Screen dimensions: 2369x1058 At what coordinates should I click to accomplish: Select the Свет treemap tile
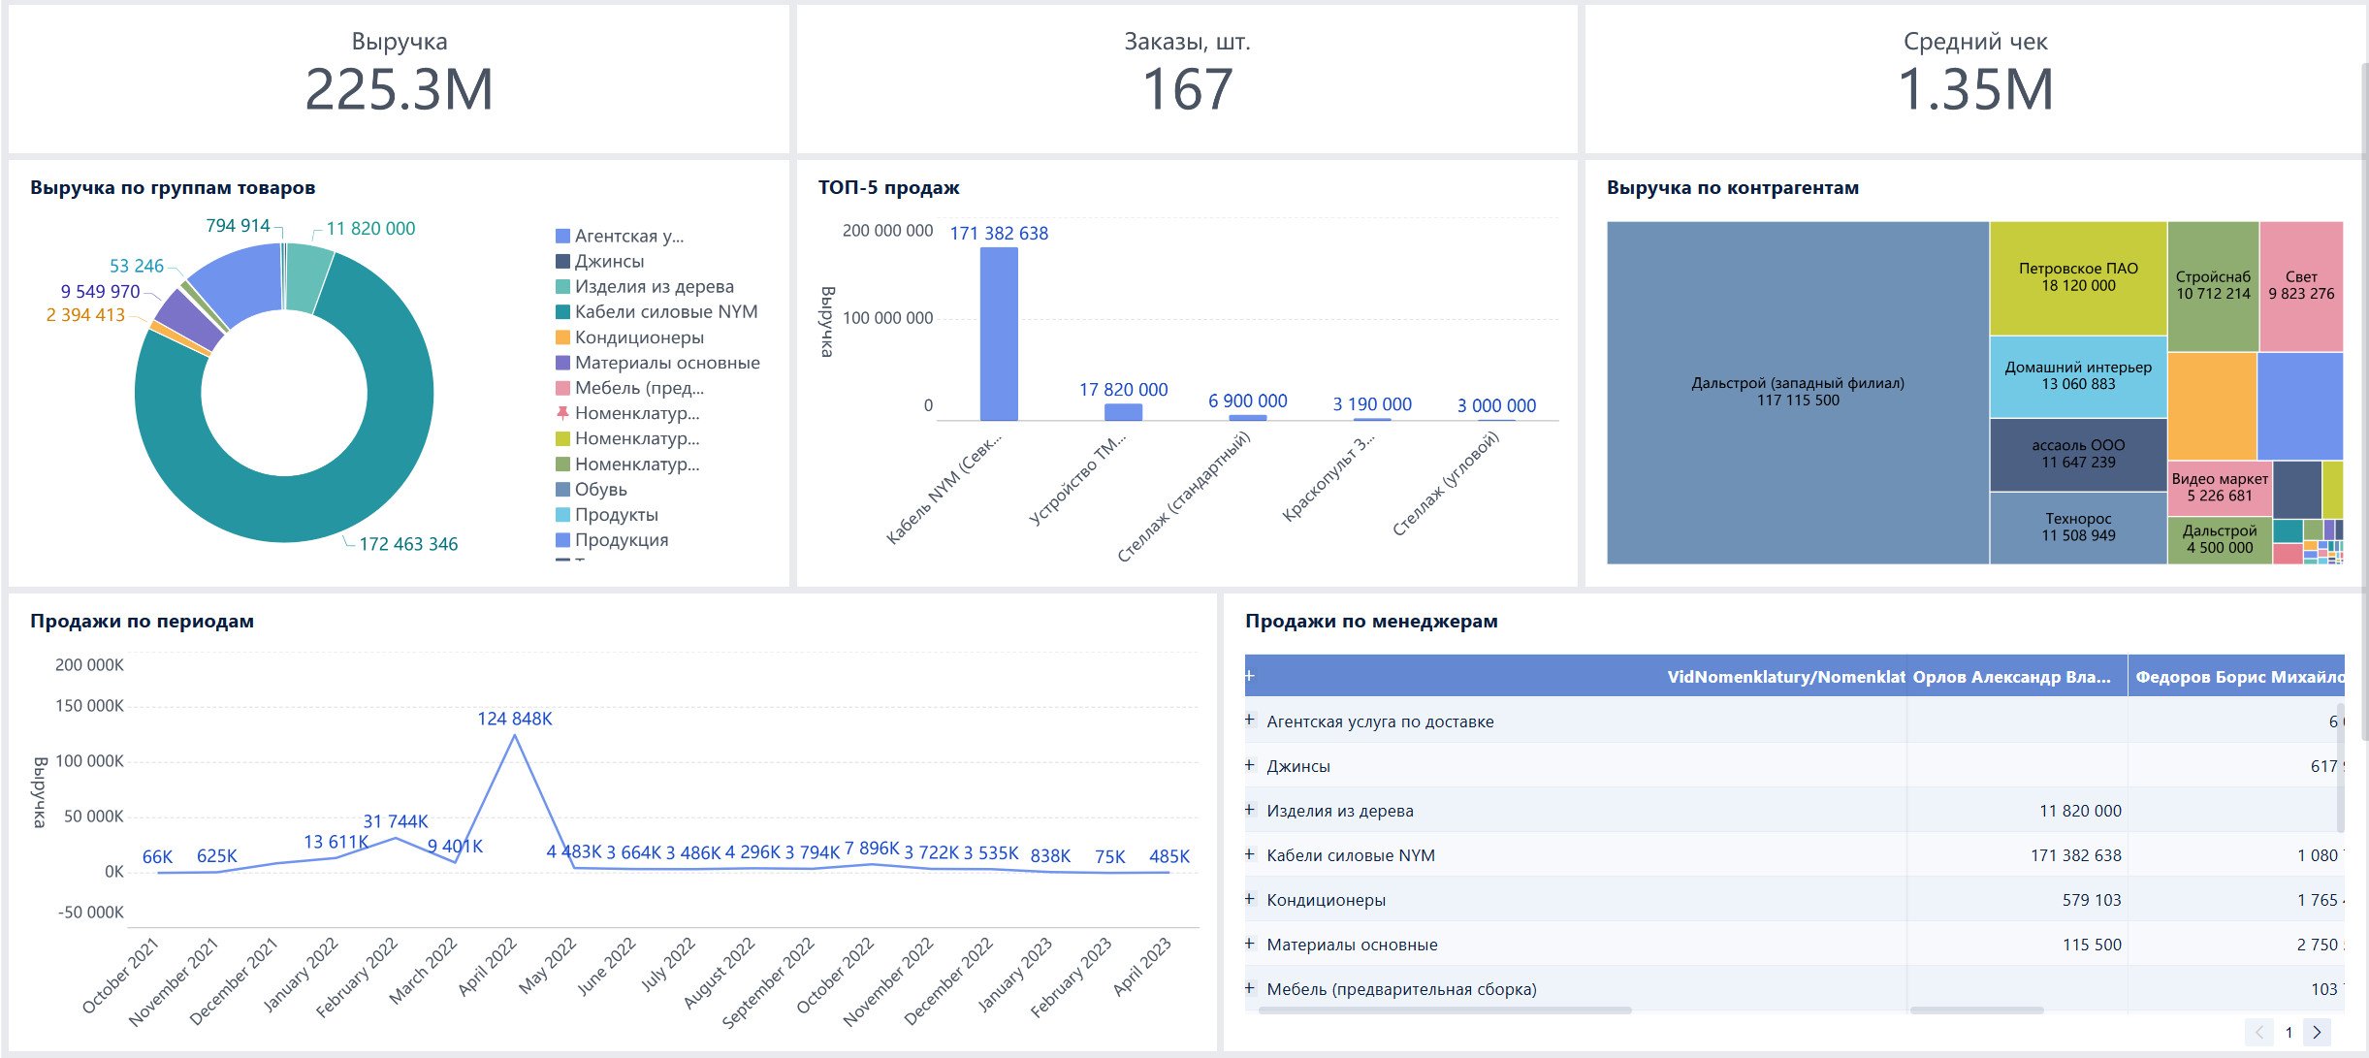click(2301, 285)
